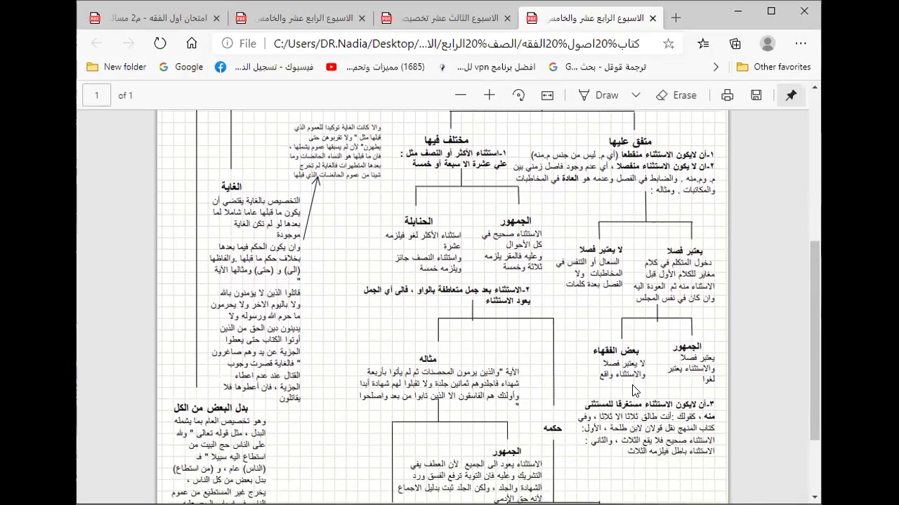The width and height of the screenshot is (899, 505).
Task: Open Google bookmark
Action: point(181,67)
